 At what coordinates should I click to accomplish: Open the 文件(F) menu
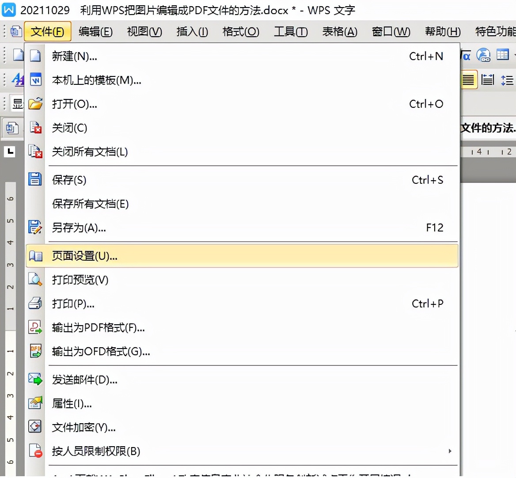pos(47,31)
